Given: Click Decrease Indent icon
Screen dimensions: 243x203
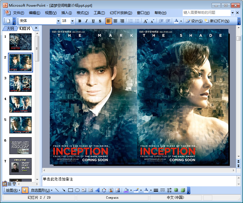Looking at the screenshot, I should [x=161, y=21].
